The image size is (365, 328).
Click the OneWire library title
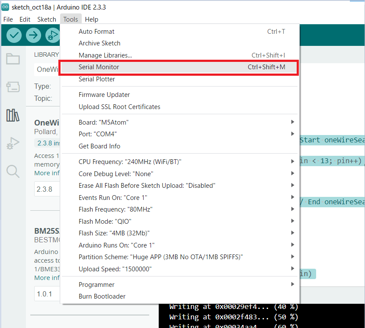coord(47,123)
